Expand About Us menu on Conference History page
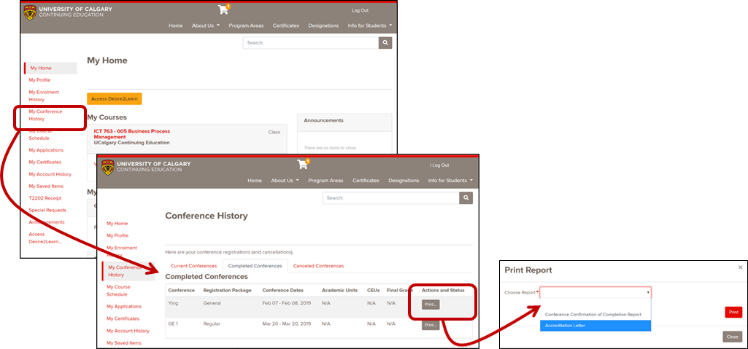This screenshot has width=748, height=349. pos(285,181)
